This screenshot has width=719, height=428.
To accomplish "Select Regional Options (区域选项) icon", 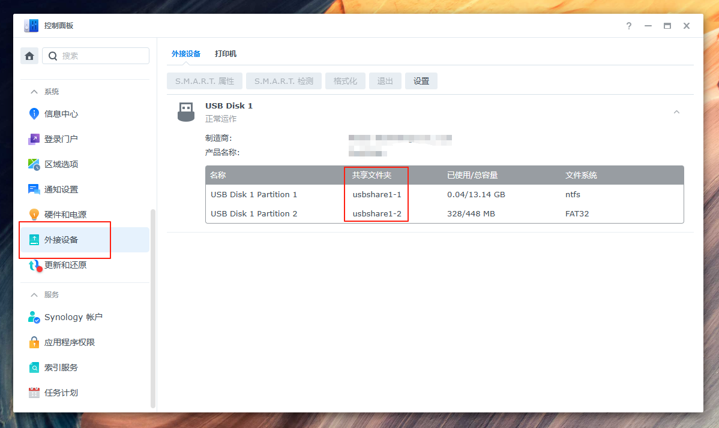I will pyautogui.click(x=34, y=164).
